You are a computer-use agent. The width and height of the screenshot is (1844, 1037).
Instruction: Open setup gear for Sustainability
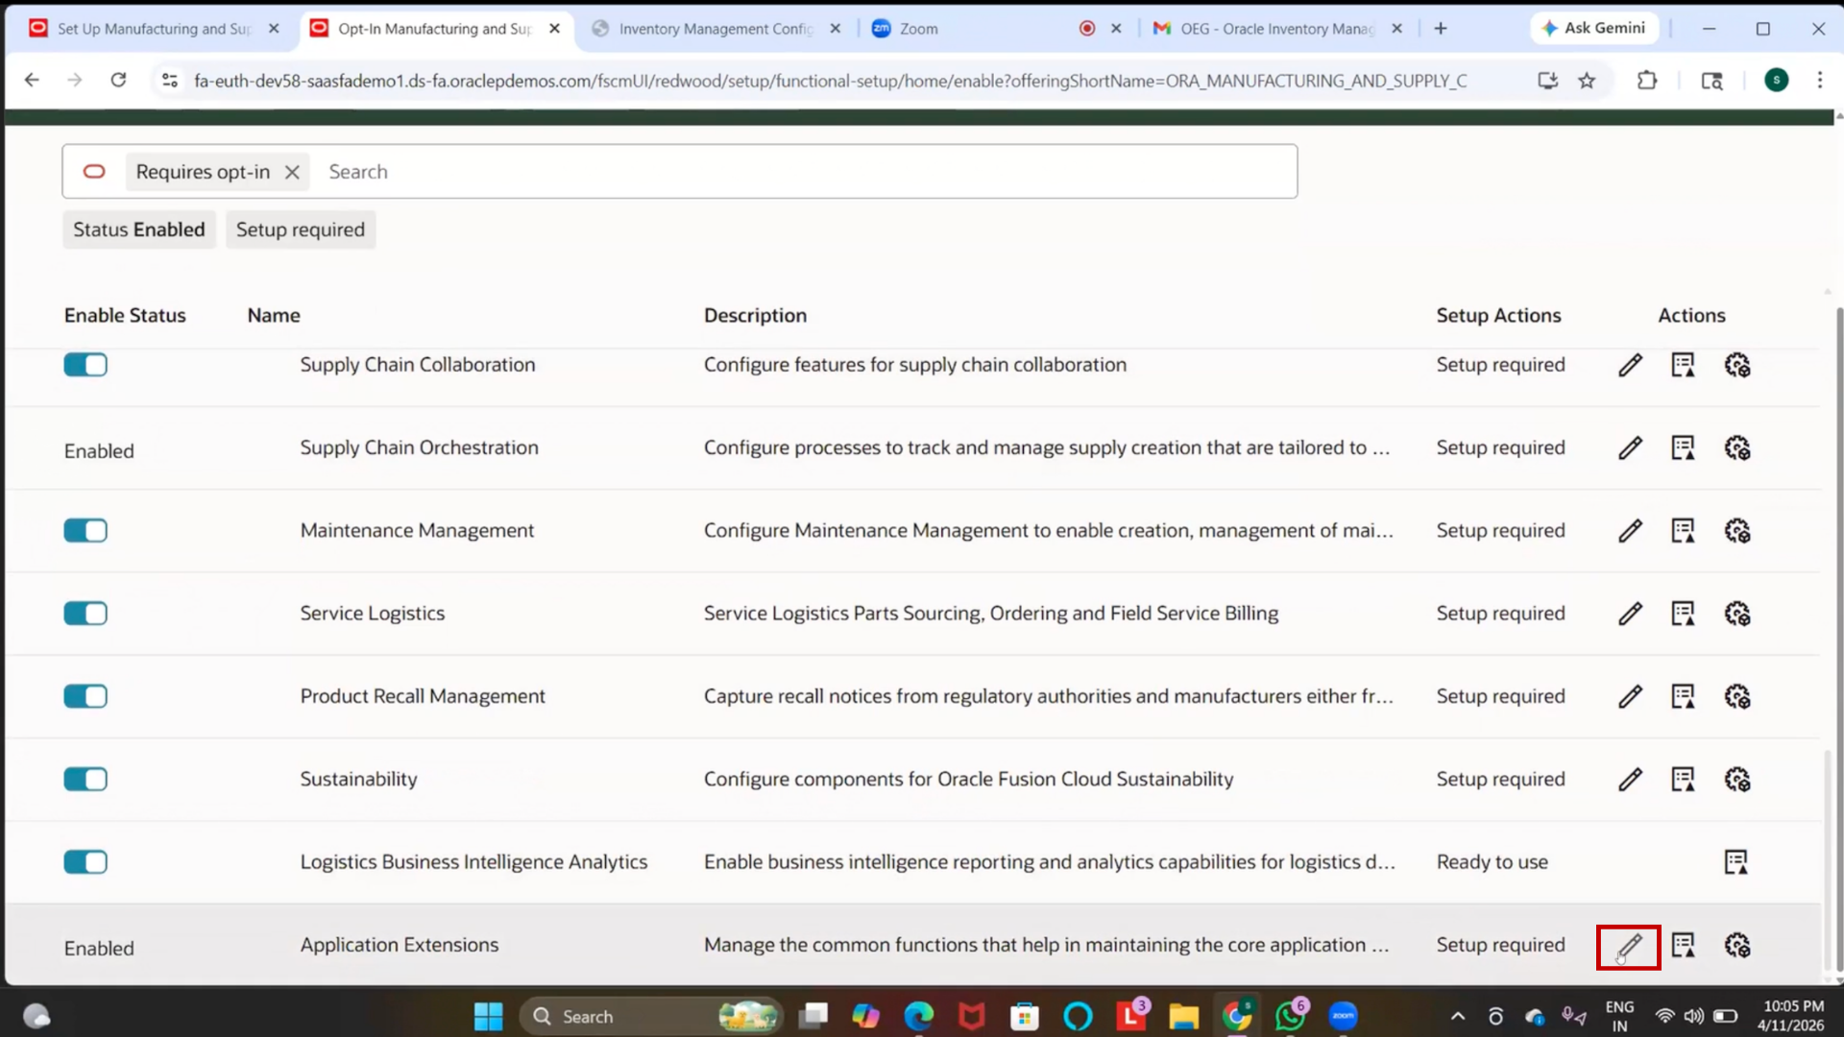tap(1737, 779)
